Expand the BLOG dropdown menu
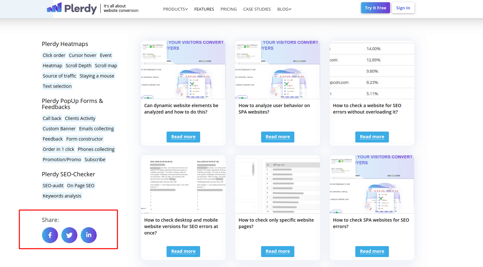The image size is (483, 267). coord(284,9)
